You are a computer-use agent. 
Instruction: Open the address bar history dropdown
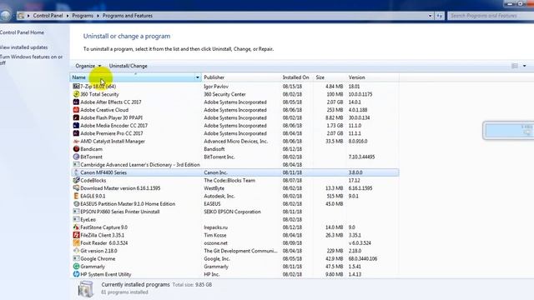tap(430, 16)
